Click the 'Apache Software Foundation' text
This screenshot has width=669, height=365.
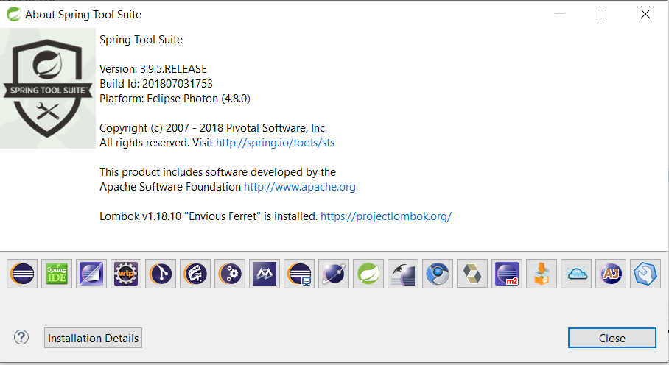click(x=170, y=187)
